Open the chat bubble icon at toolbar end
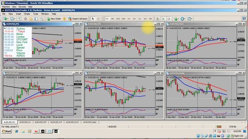The width and height of the screenshot is (248, 139). tap(244, 19)
